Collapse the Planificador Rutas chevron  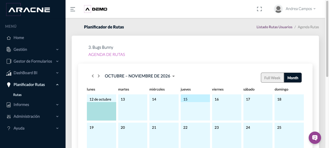click(x=57, y=85)
